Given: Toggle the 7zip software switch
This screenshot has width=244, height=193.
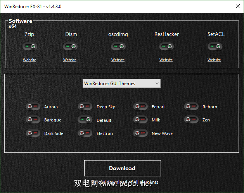Looking at the screenshot, I should pyautogui.click(x=30, y=46).
